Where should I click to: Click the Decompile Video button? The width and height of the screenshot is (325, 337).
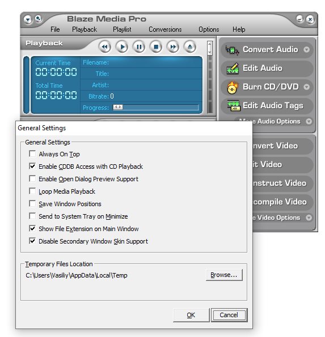coord(282,202)
